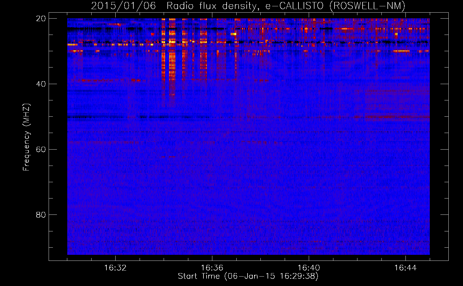Click the 20 MHz frequency tick label
This screenshot has width=463, height=286.
coord(41,19)
